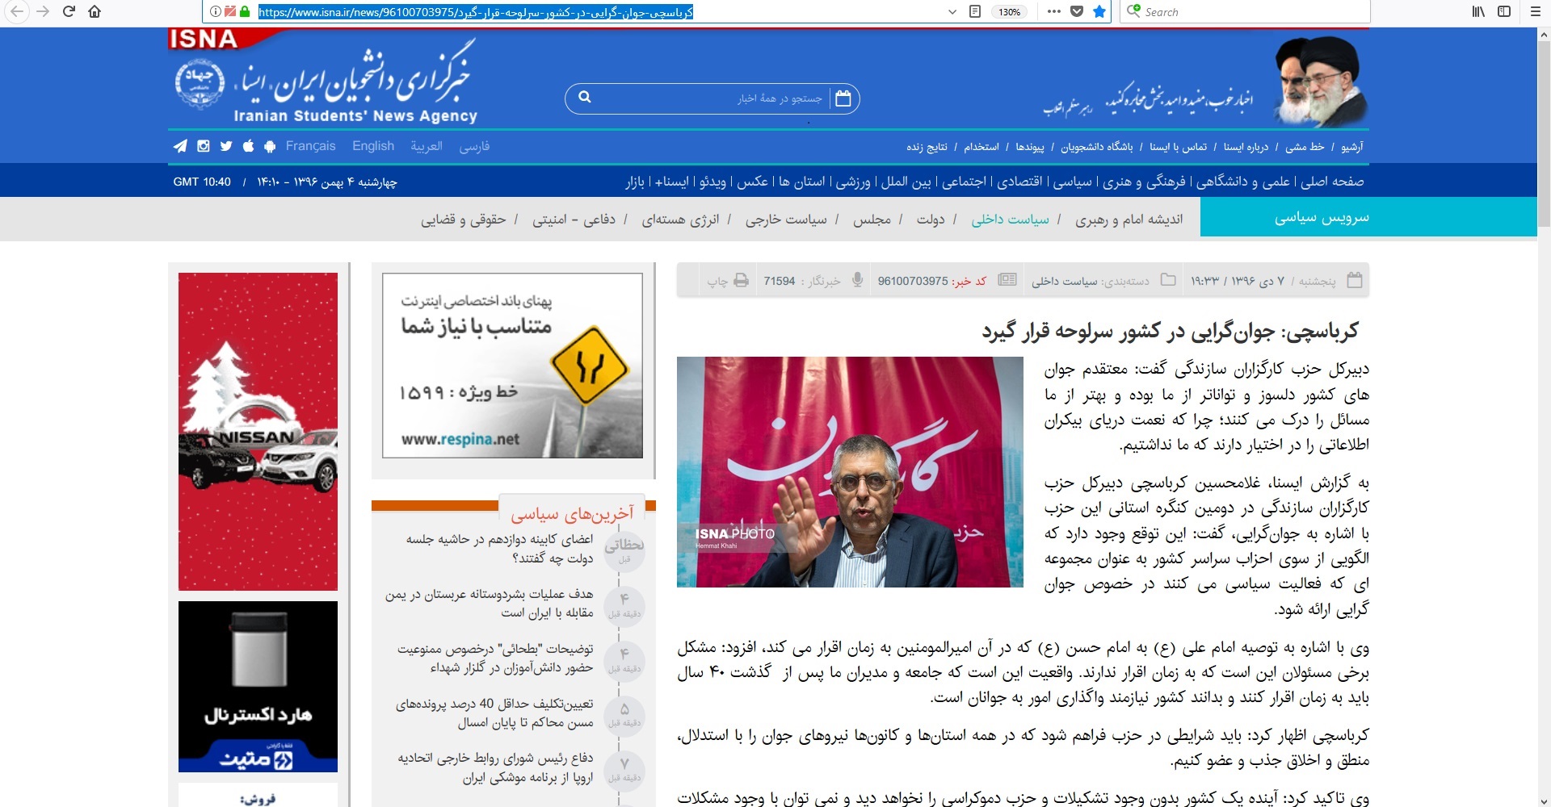Show site information icon in address bar
The width and height of the screenshot is (1551, 807).
215,11
